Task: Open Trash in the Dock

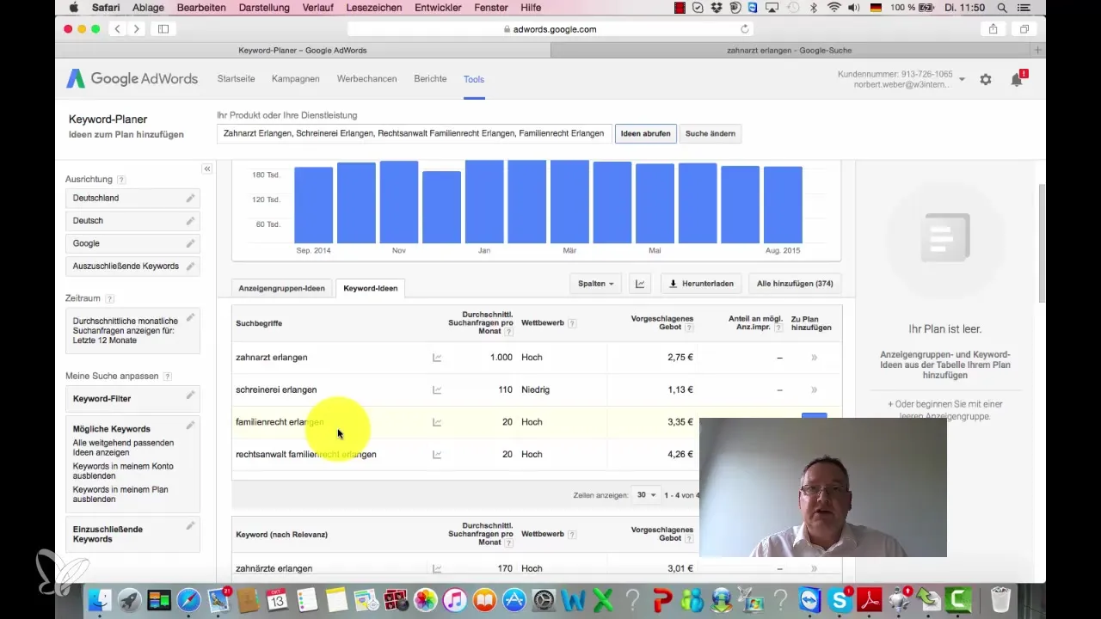Action: (1000, 599)
